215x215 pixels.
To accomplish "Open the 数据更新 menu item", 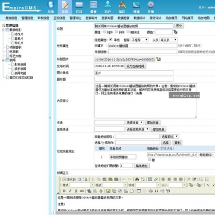I will 124,18.
